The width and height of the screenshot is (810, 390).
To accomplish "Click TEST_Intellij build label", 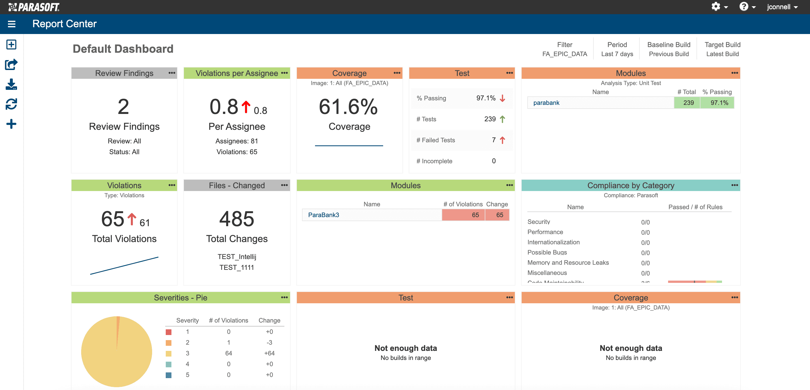I will (237, 257).
